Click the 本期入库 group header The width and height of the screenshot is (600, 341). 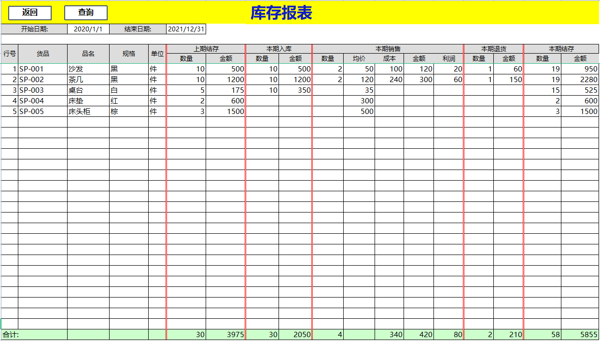click(279, 49)
